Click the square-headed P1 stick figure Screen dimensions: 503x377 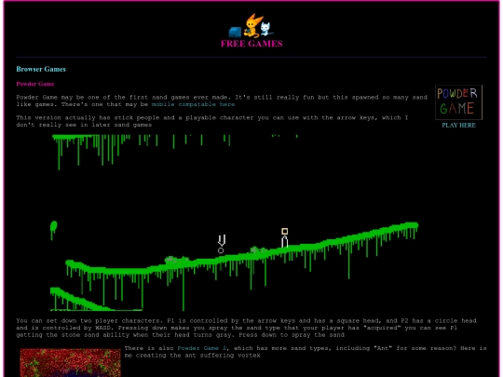tap(284, 238)
